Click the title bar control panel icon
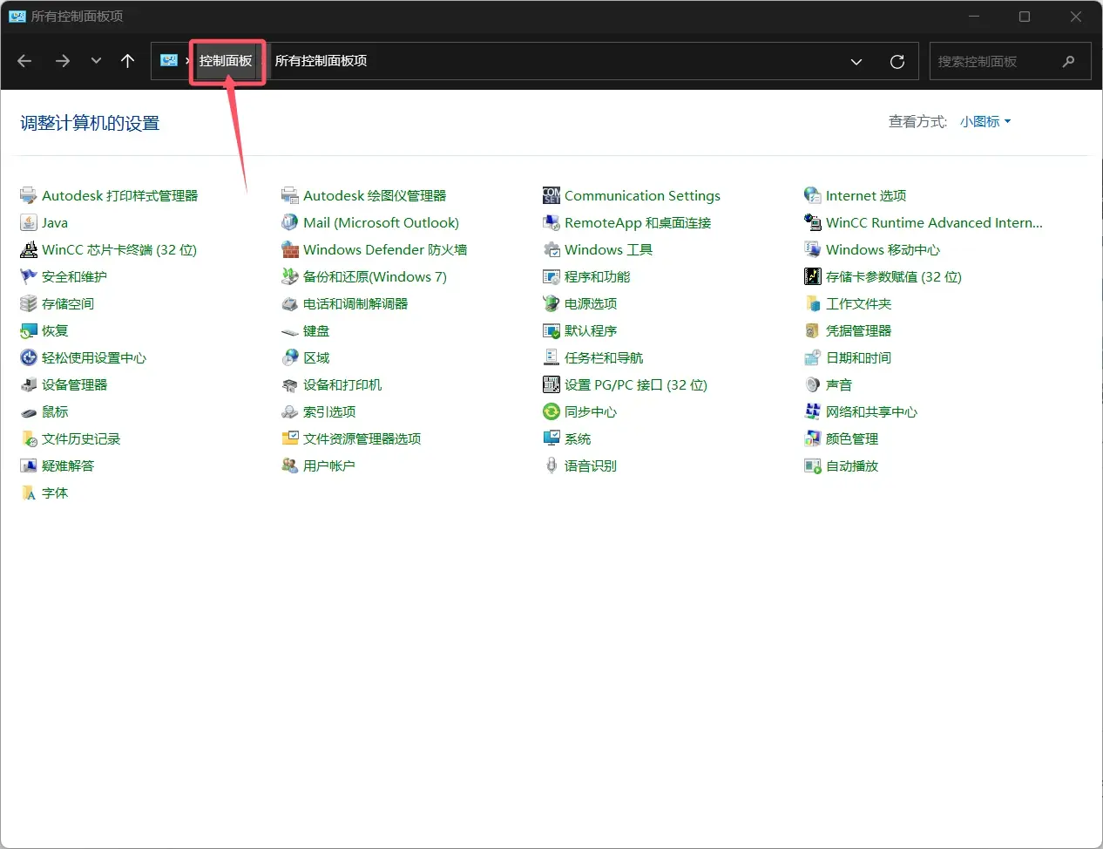Viewport: 1103px width, 849px height. click(17, 16)
